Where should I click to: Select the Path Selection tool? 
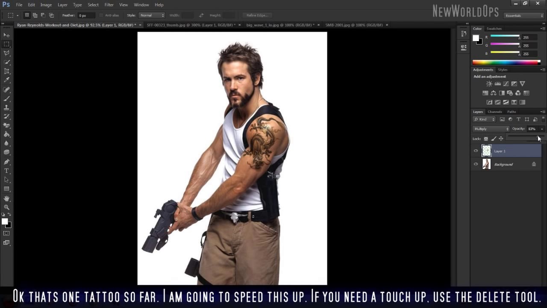[6, 180]
